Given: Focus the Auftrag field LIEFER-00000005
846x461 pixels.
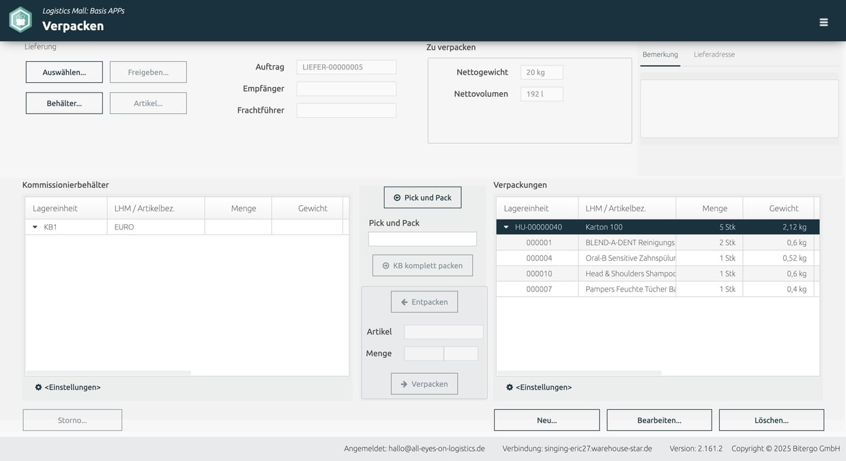Looking at the screenshot, I should (347, 67).
